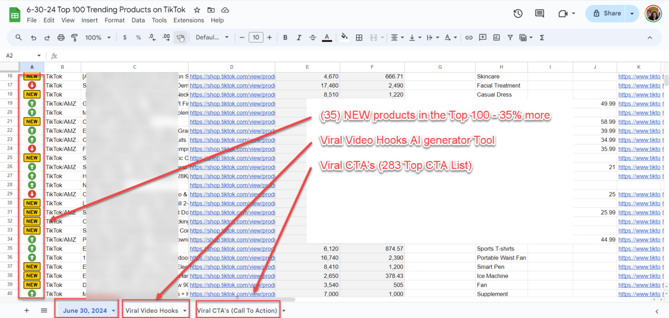This screenshot has height=318, width=669.
Task: Insert a link using toolbar icon
Action: click(x=469, y=38)
